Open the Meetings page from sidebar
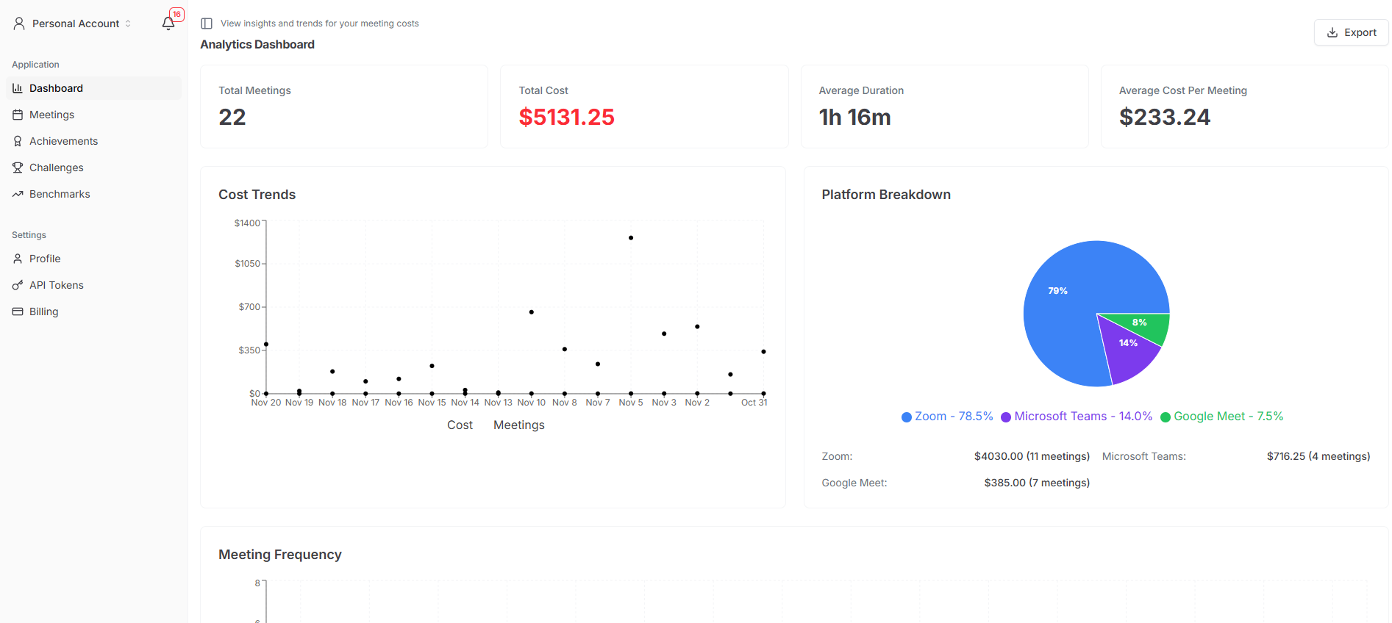The width and height of the screenshot is (1392, 623). 51,115
